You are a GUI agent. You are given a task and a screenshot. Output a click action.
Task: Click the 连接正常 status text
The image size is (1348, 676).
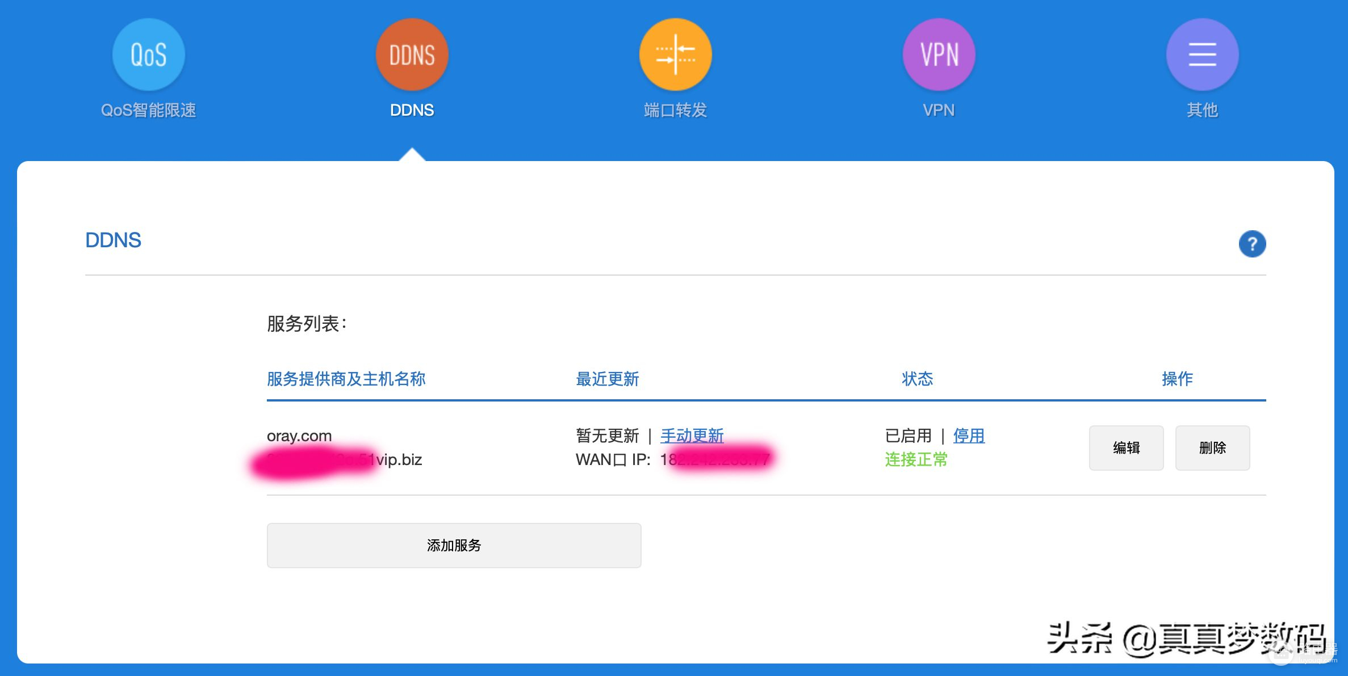[x=916, y=459]
